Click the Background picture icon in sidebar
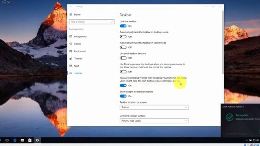This screenshot has width=260, height=146. pyautogui.click(x=71, y=36)
